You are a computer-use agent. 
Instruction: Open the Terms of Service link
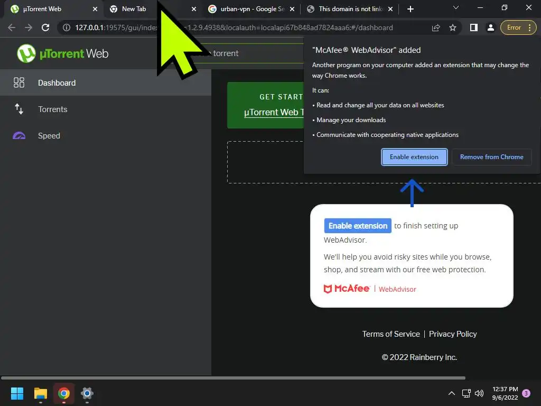point(391,334)
